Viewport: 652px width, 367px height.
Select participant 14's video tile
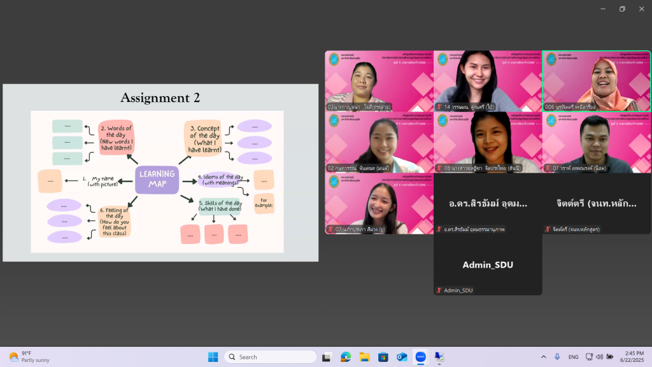pyautogui.click(x=488, y=81)
